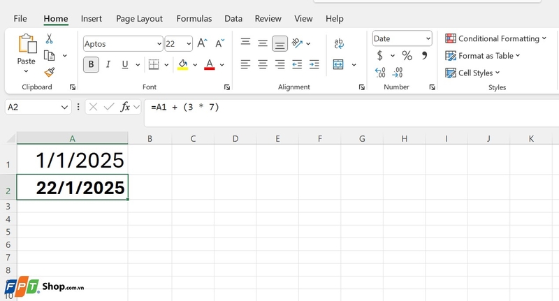Switch to the Insert tab
The image size is (559, 301).
click(x=92, y=19)
